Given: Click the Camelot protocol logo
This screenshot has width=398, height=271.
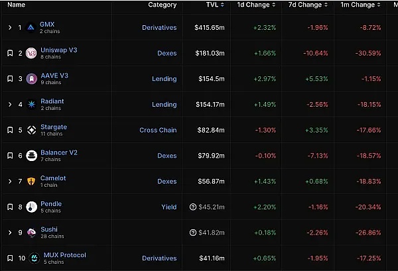Looking at the screenshot, I should pyautogui.click(x=31, y=182).
